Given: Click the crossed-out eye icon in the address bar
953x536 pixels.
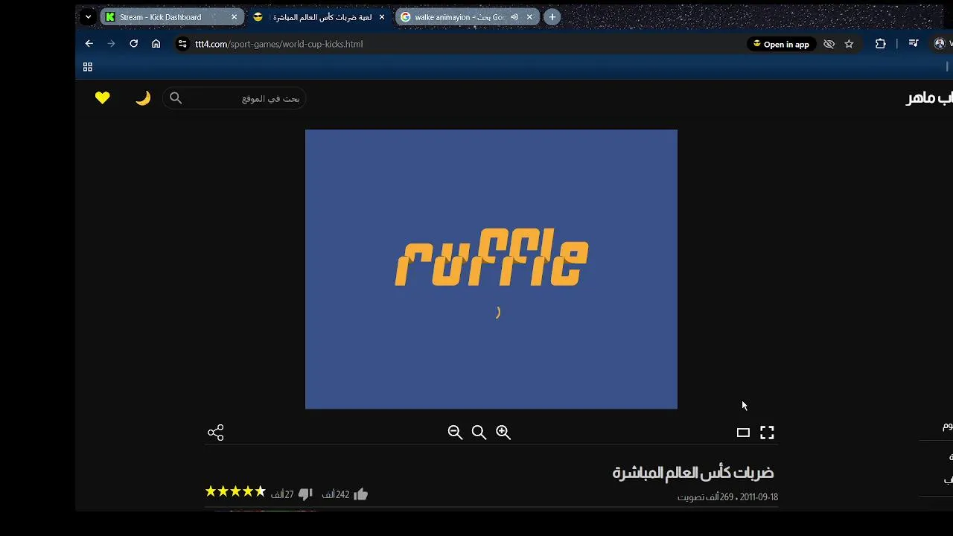Looking at the screenshot, I should [829, 44].
